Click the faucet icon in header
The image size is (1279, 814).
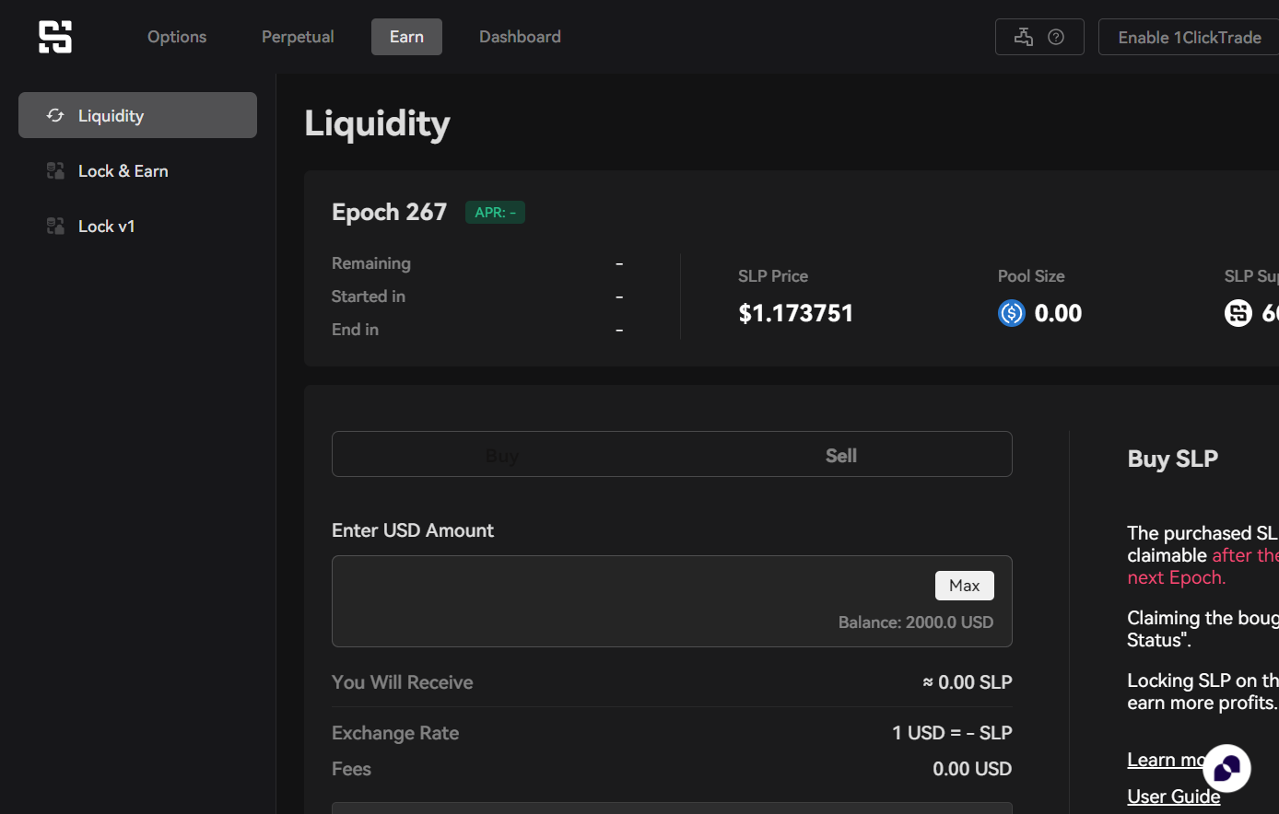[x=1024, y=37]
